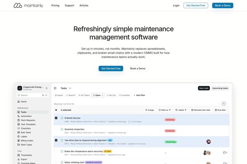The width and height of the screenshot is (247, 164).
Task: Remove the Open filter with its x
Action: point(102,95)
